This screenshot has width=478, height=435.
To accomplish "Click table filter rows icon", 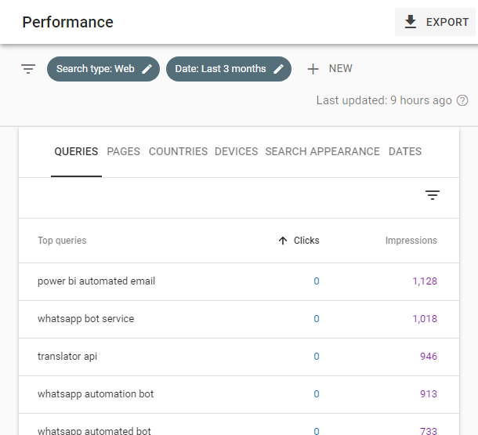I will coord(433,195).
